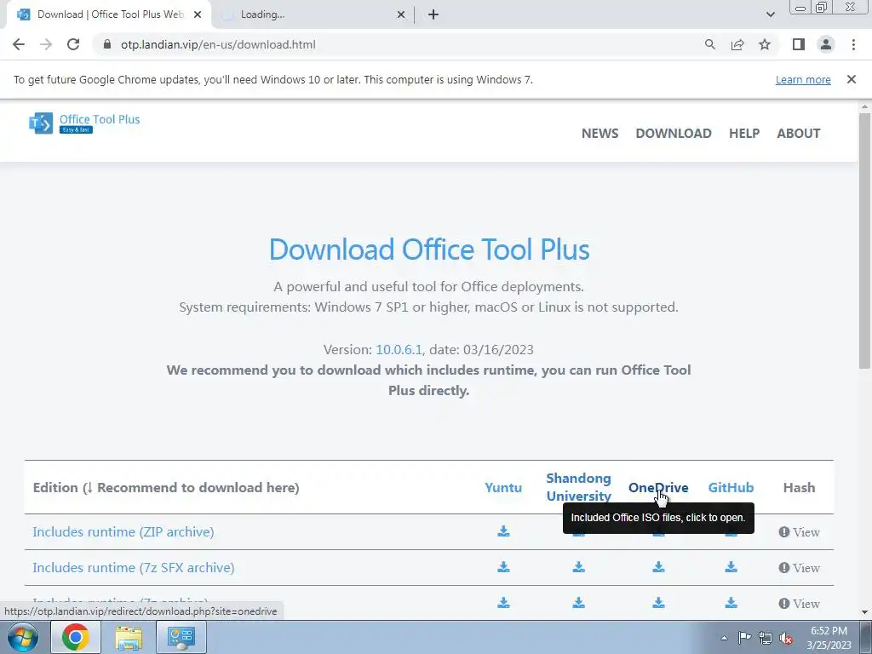Viewport: 872px width, 654px height.
Task: Click Yuntu download icon in third row
Action: pyautogui.click(x=503, y=603)
